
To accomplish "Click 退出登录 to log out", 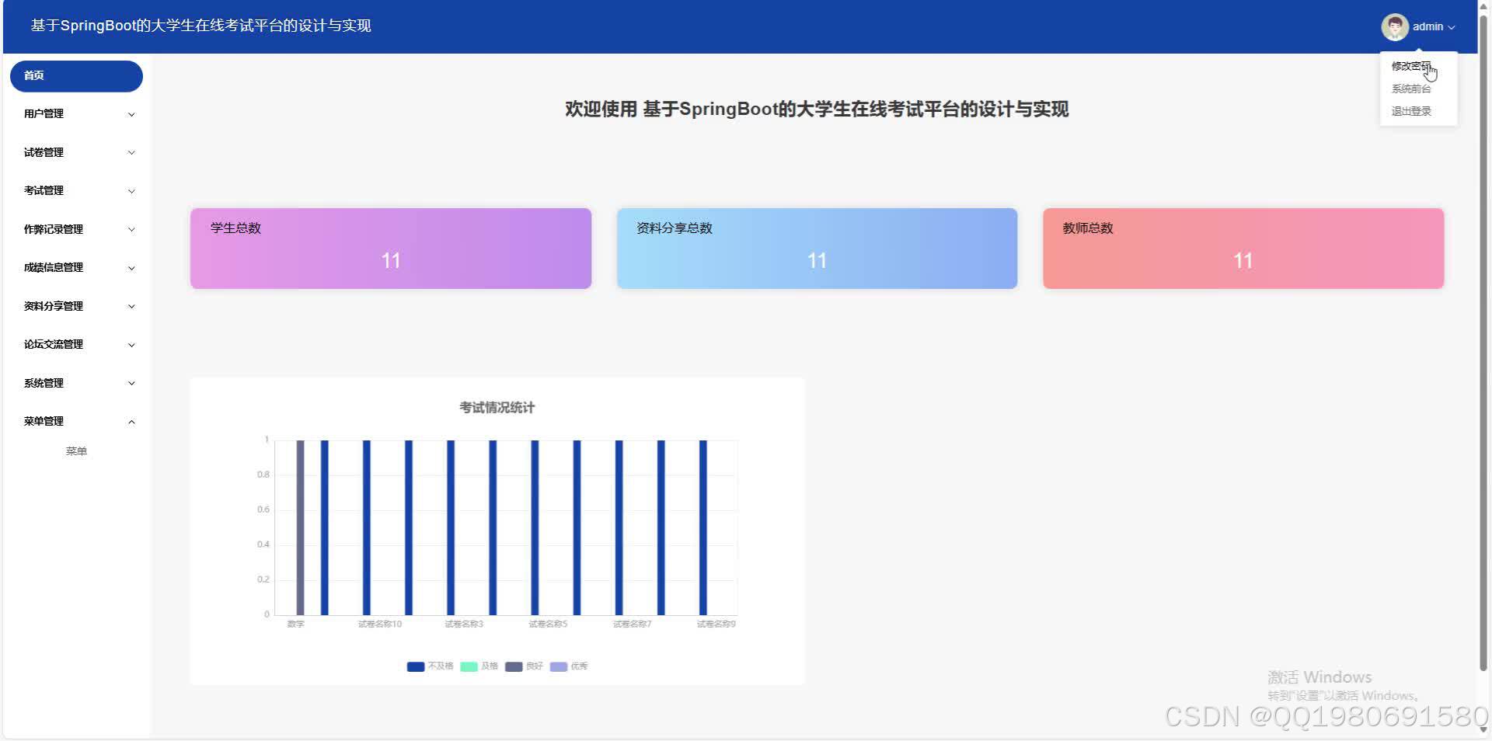I will (1410, 110).
